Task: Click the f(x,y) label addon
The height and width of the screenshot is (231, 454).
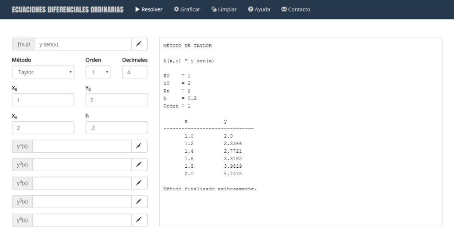Action: (x=23, y=44)
